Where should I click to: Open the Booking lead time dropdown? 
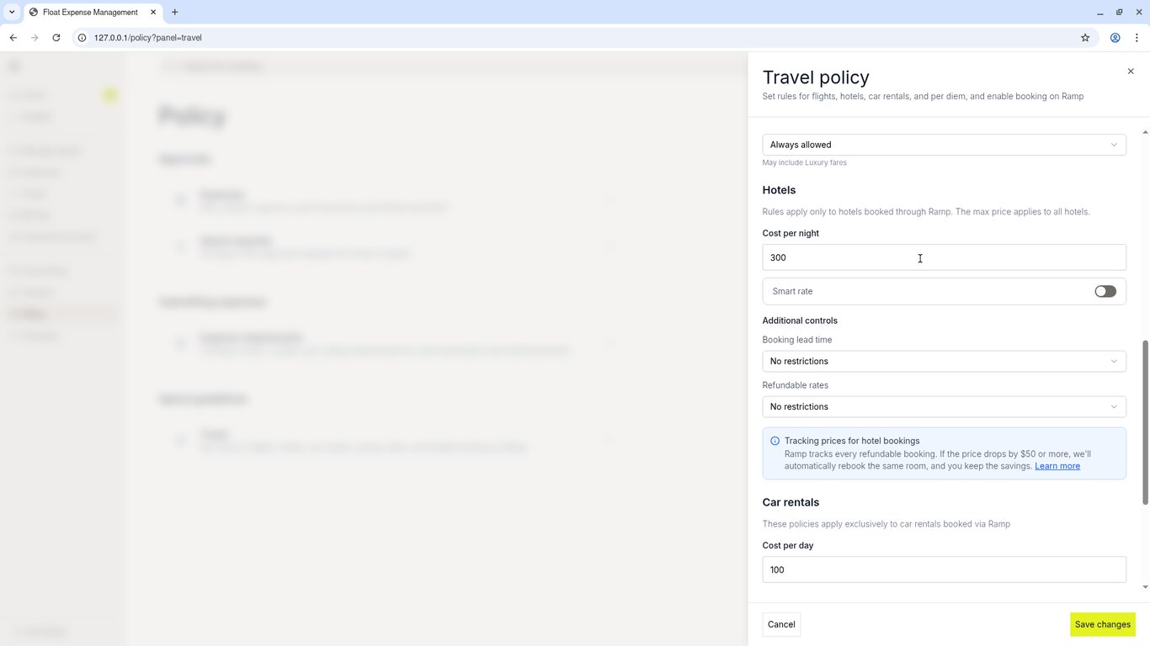944,362
